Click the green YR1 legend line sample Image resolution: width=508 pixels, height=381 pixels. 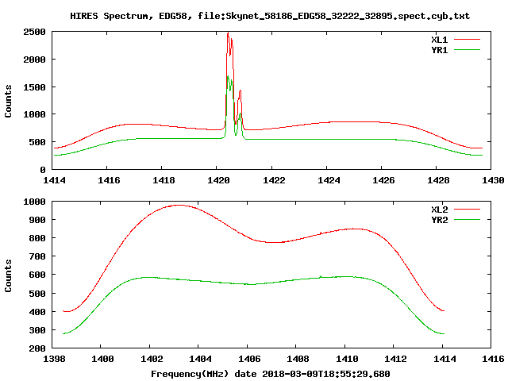click(467, 50)
